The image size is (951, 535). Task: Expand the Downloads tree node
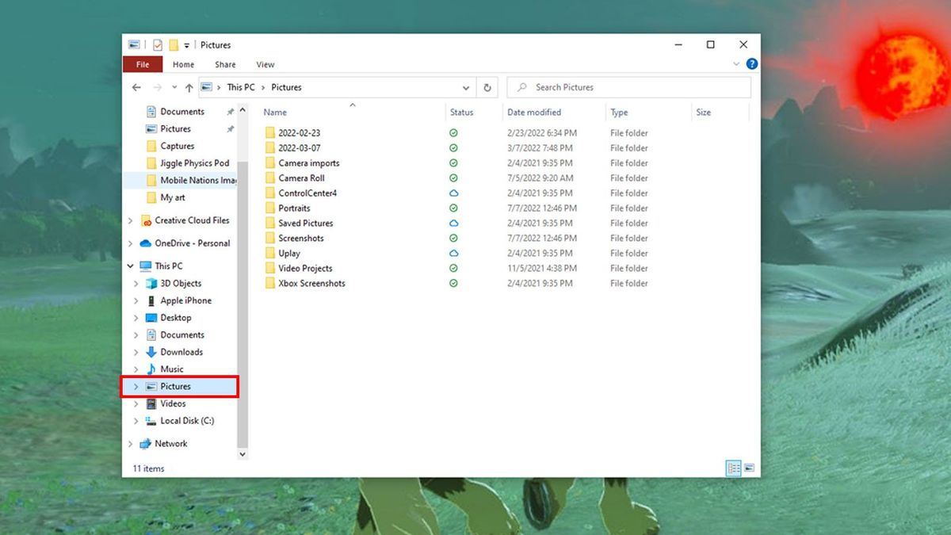(136, 352)
